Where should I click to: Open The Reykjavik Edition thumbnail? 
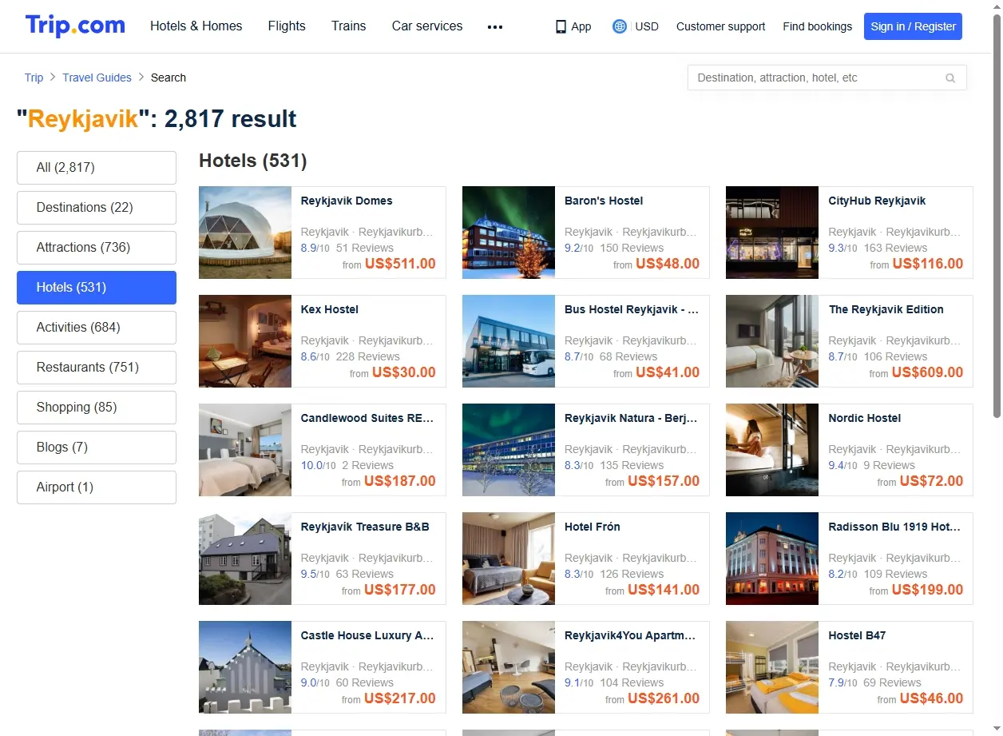pos(772,341)
